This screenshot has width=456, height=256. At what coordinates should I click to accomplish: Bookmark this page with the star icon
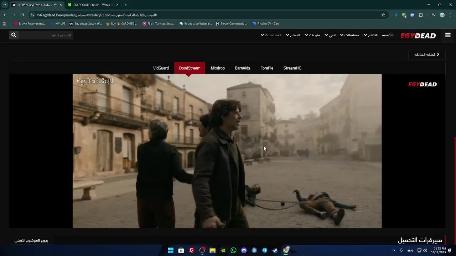coord(383,15)
